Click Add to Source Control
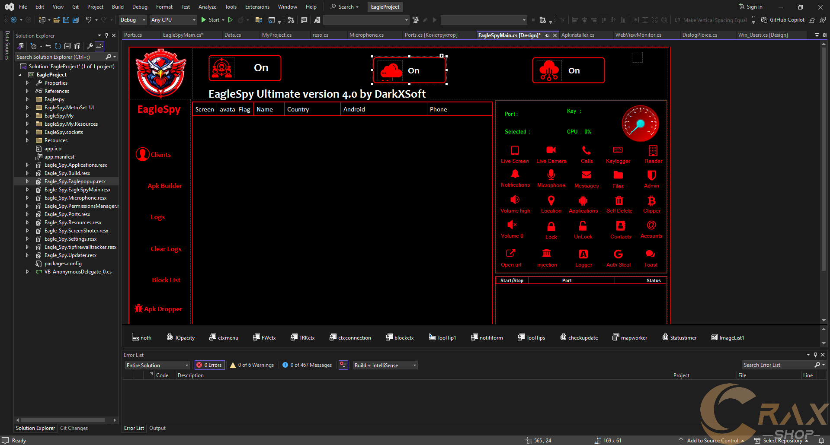This screenshot has width=830, height=445. [712, 441]
